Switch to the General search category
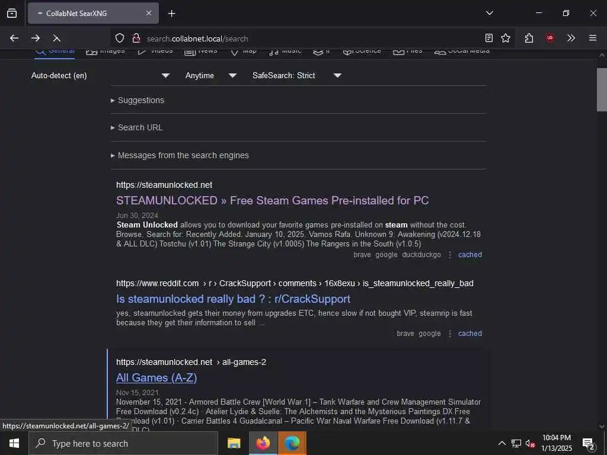The height and width of the screenshot is (455, 607). click(x=55, y=52)
